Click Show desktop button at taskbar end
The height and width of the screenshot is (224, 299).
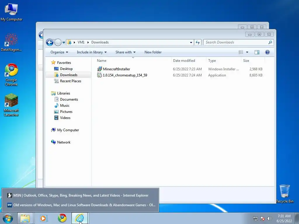[x=297, y=218]
